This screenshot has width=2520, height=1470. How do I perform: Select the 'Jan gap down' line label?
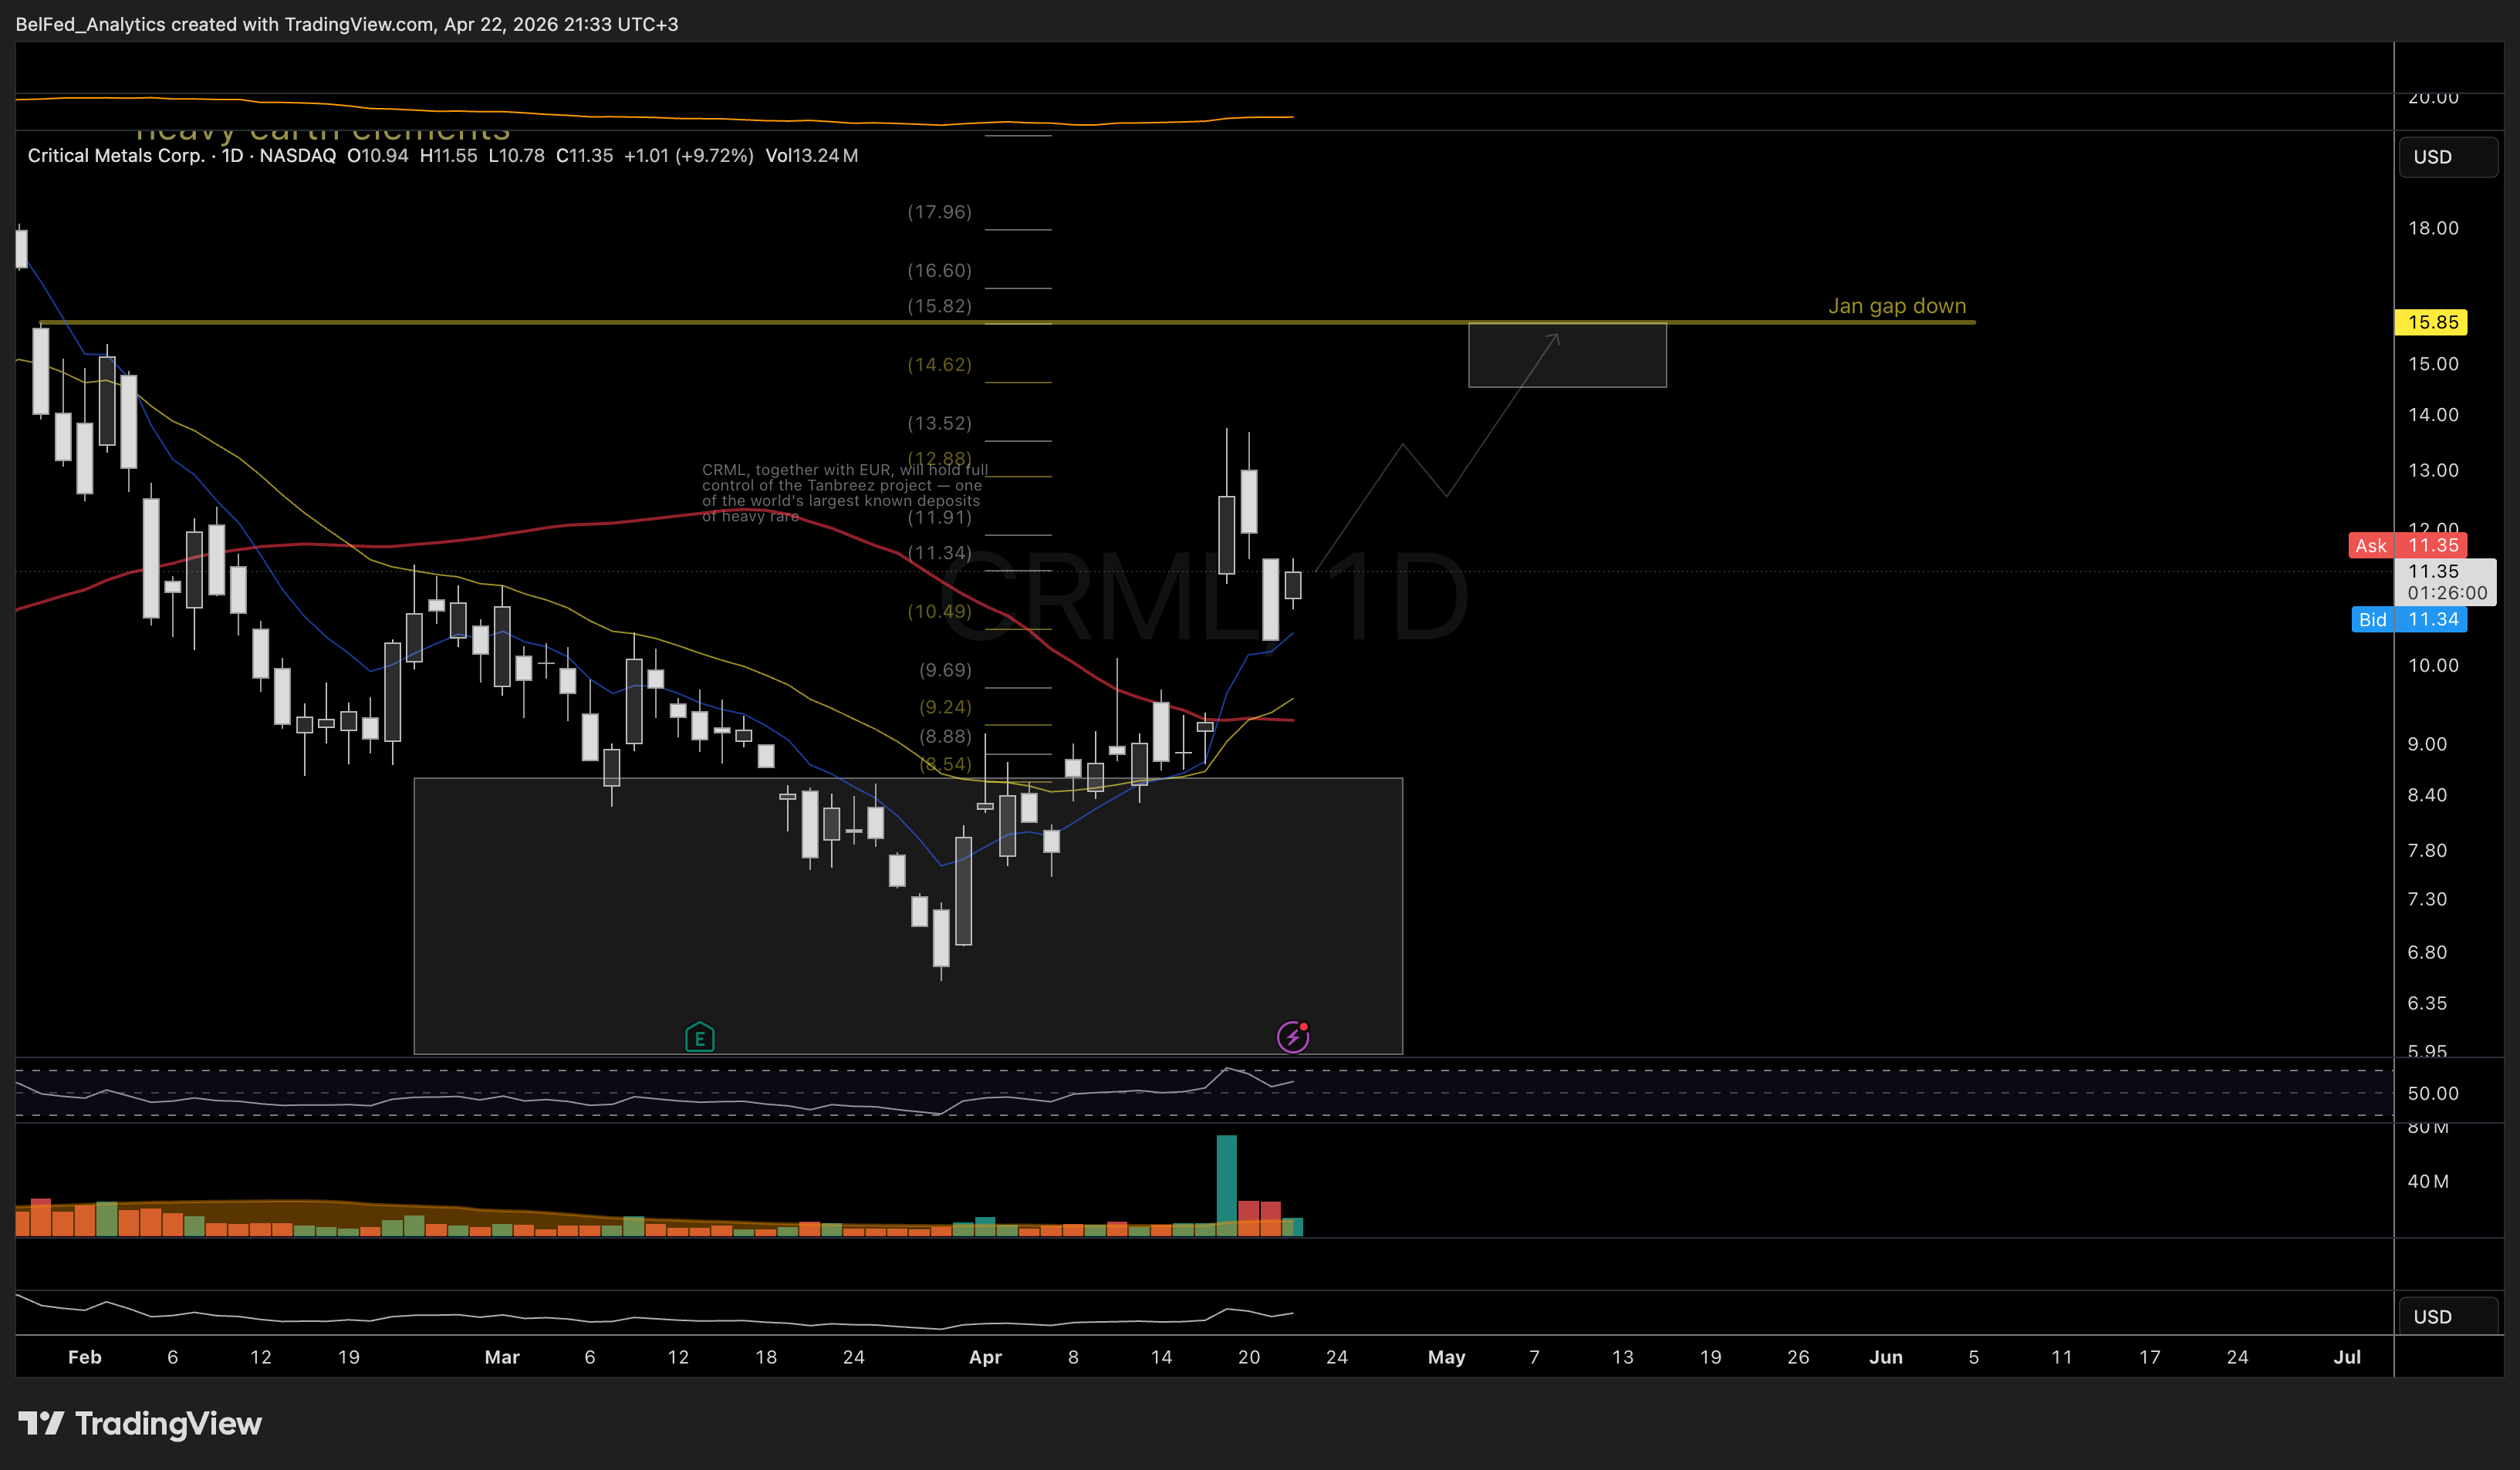click(x=1896, y=305)
